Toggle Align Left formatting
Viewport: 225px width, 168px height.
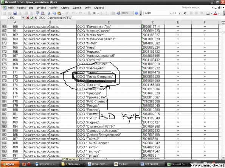tap(191, 13)
